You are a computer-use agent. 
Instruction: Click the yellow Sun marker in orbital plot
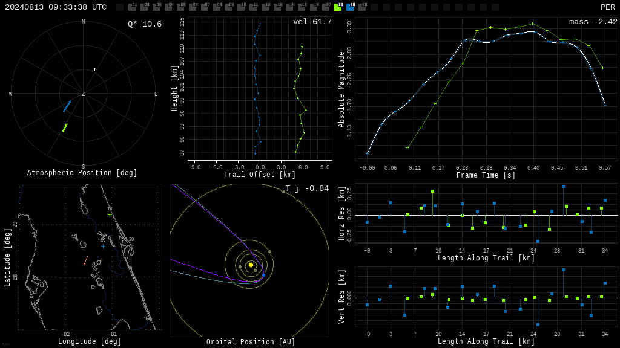(x=251, y=265)
